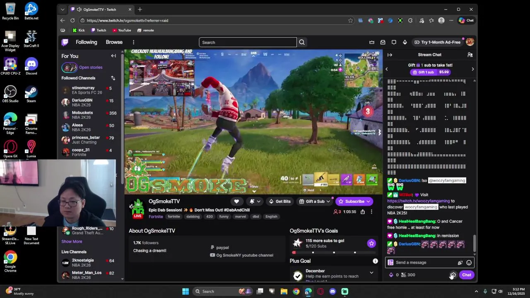Open Discord from the taskbar
The image size is (530, 298).
pyautogui.click(x=332, y=291)
